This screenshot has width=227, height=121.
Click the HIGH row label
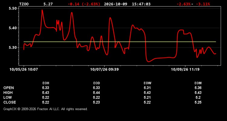tap(8, 93)
